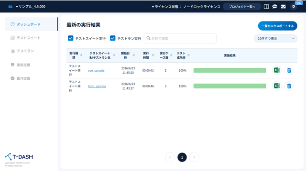Select page 1 in pagination
Screen dimensions: 306x172
(x=182, y=157)
